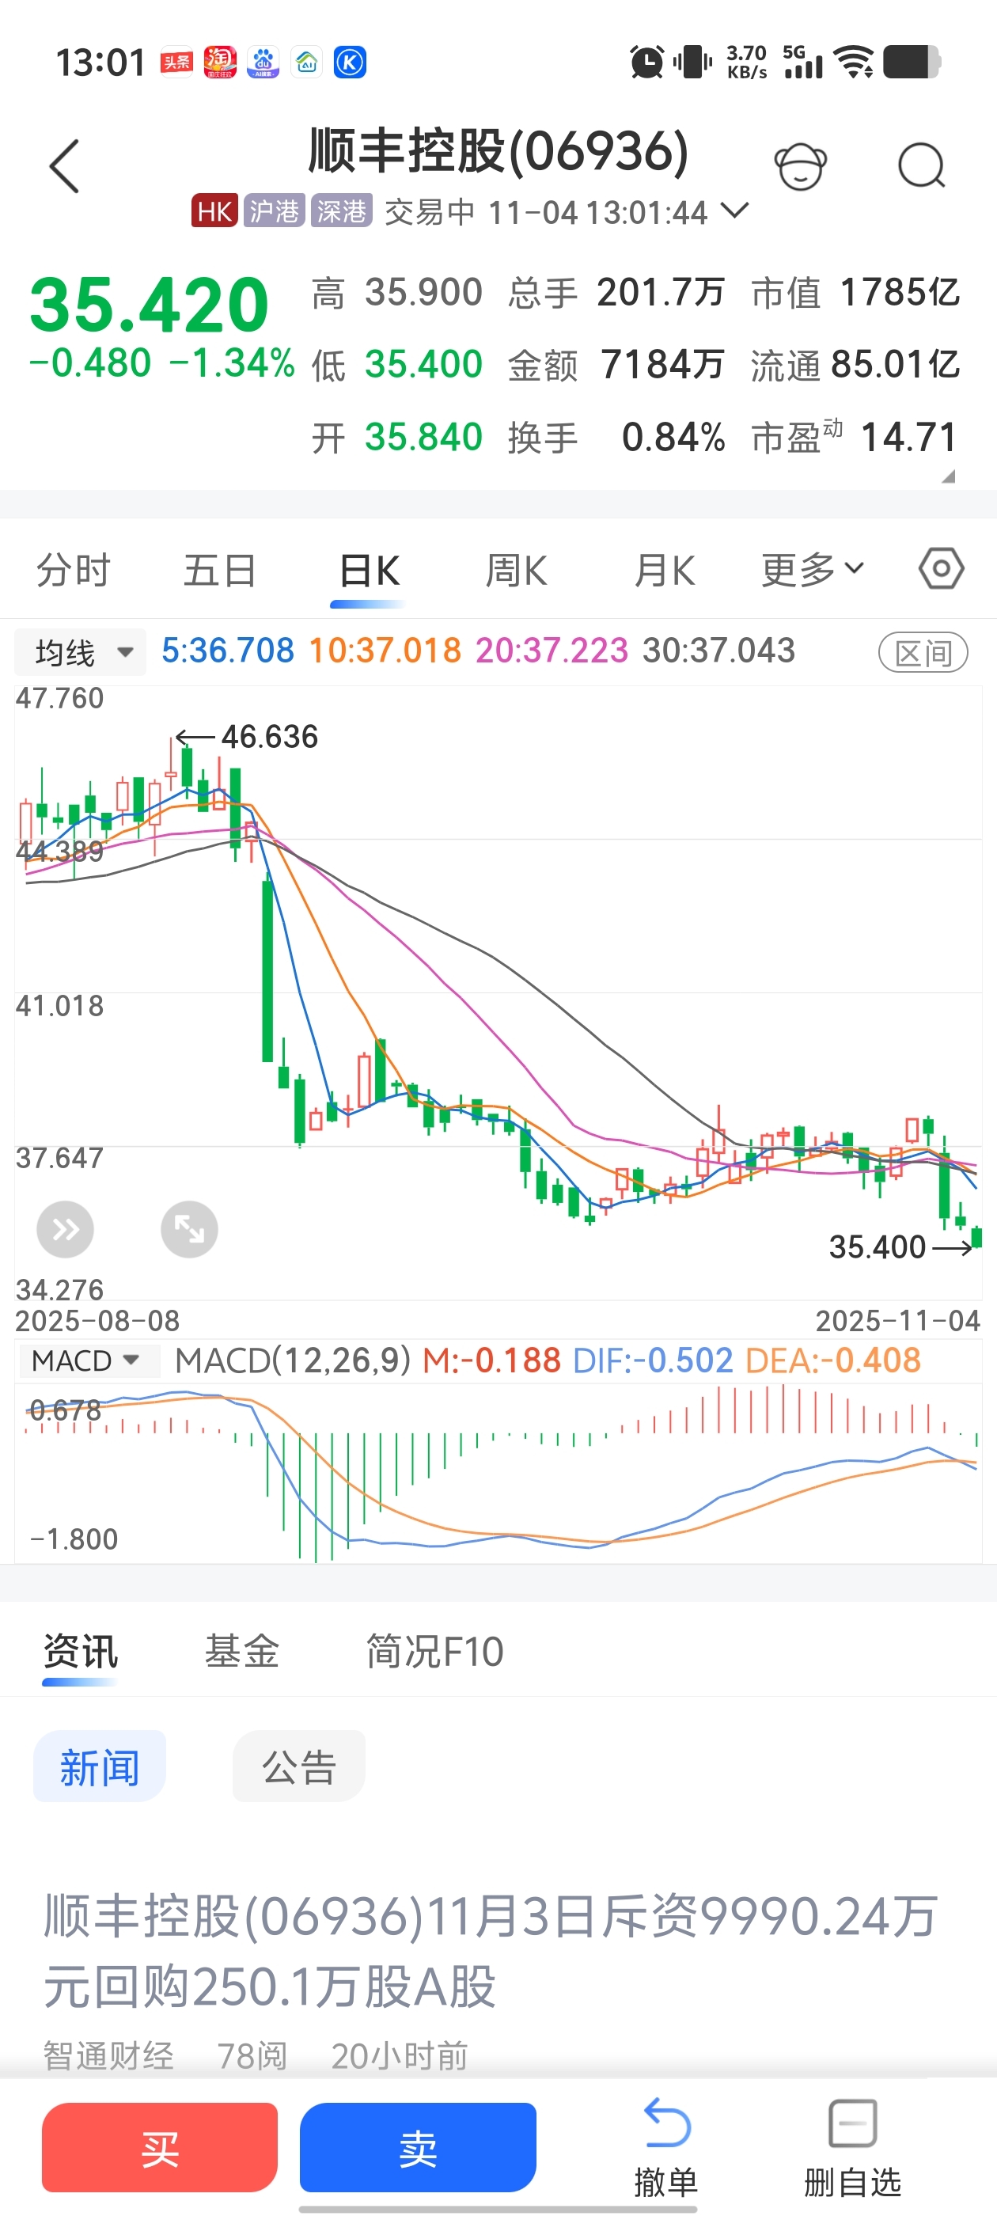The width and height of the screenshot is (997, 2216).
Task: Tap the 深港 connect badge
Action: [342, 211]
